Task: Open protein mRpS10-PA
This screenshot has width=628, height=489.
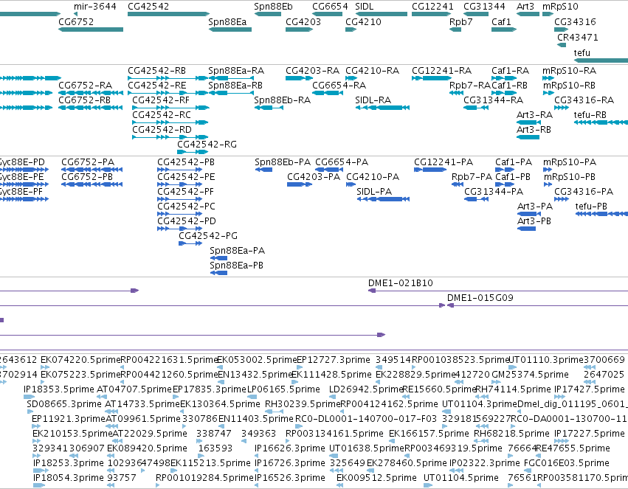Action: (548, 170)
